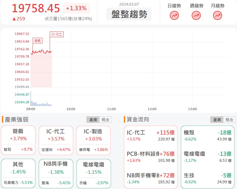Click the IC-代工 marker label on chart
The width and height of the screenshot is (237, 189).
pos(57,34)
